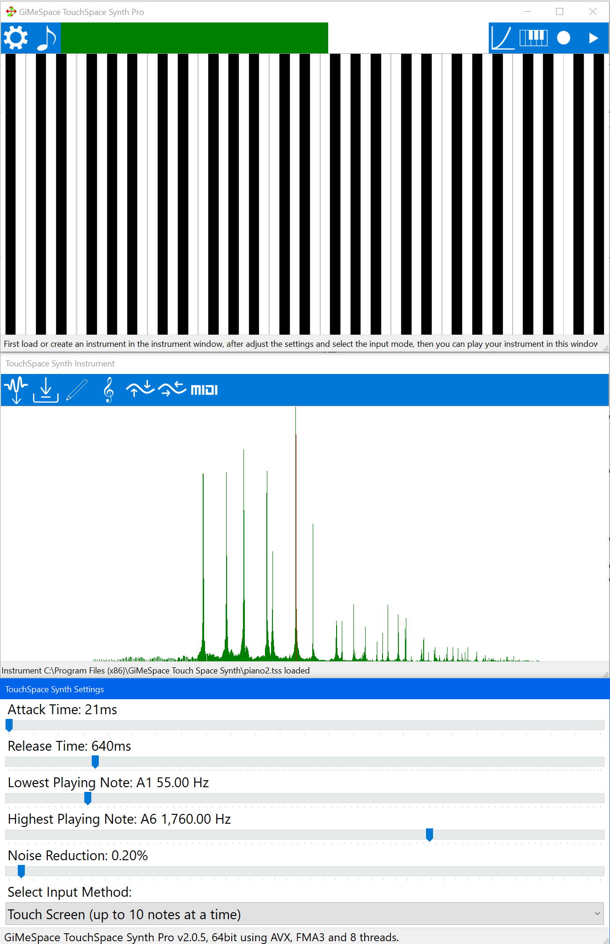Toggle the piano keyboard layout icon

pos(533,38)
